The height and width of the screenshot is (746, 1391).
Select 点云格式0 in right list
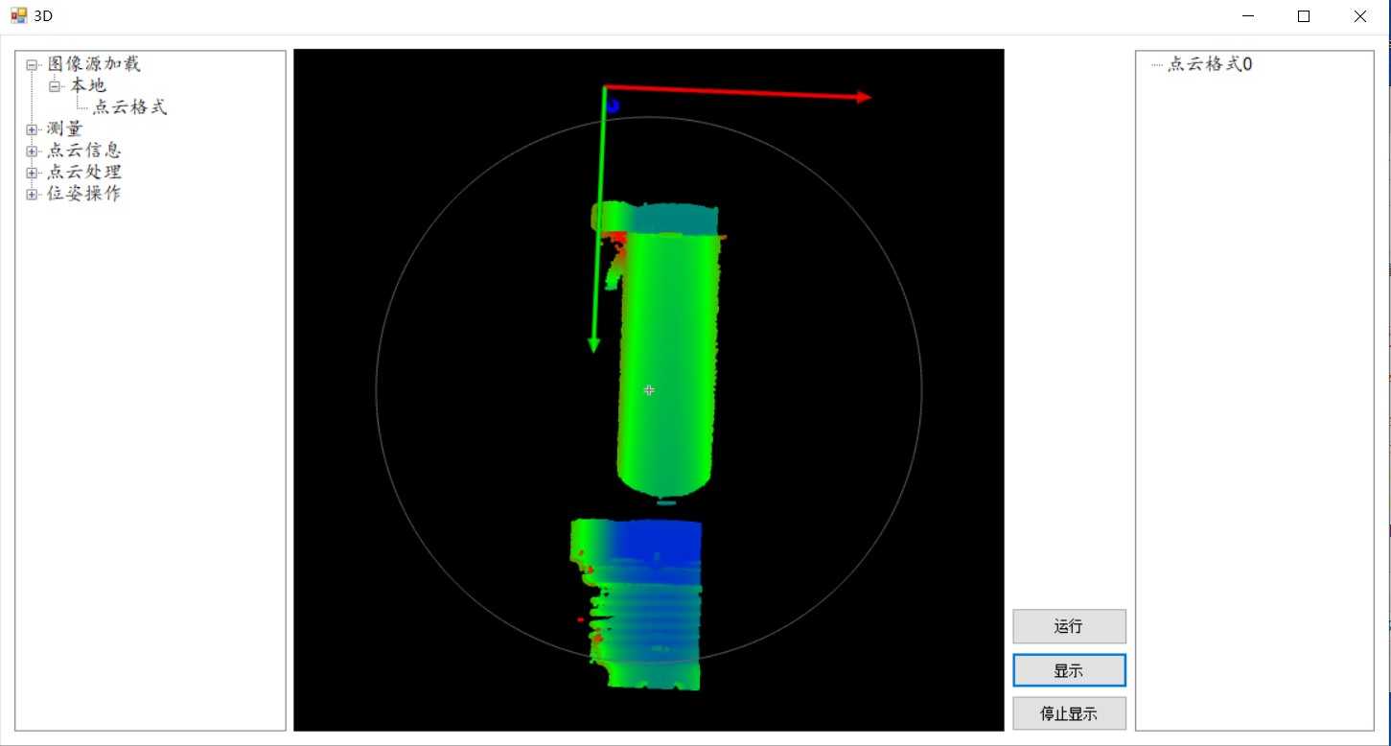(1210, 64)
